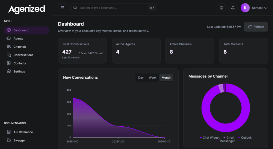
Task: Click the Agenized logo
Action: click(x=26, y=9)
